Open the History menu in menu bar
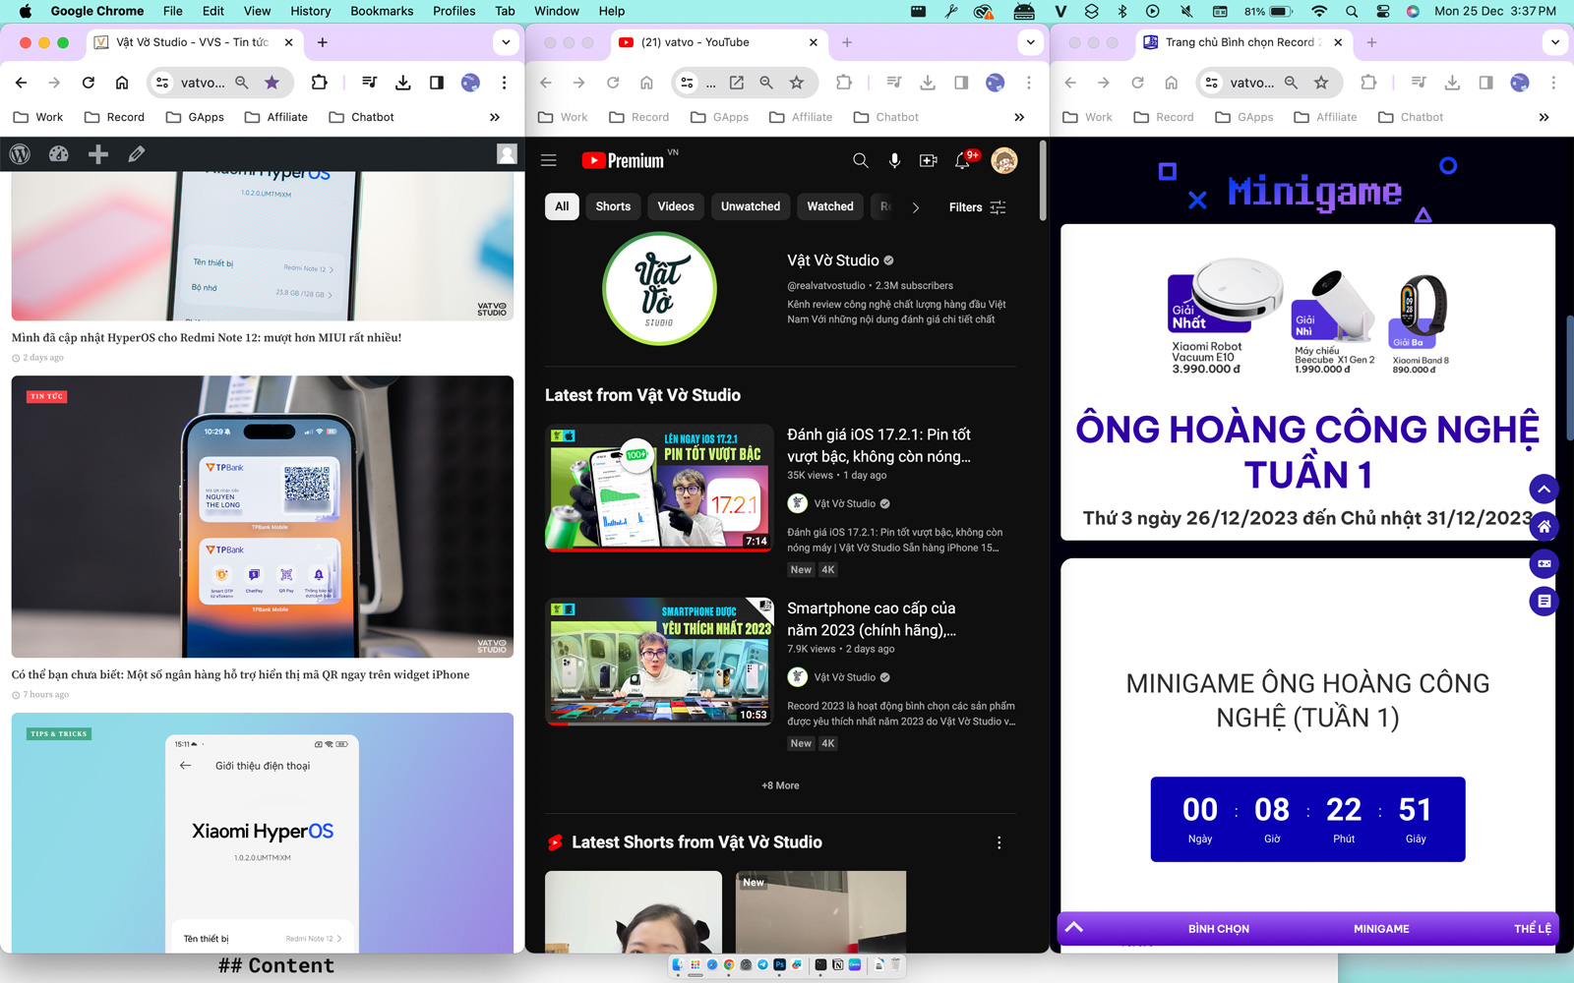Viewport: 1574px width, 983px height. pyautogui.click(x=311, y=11)
